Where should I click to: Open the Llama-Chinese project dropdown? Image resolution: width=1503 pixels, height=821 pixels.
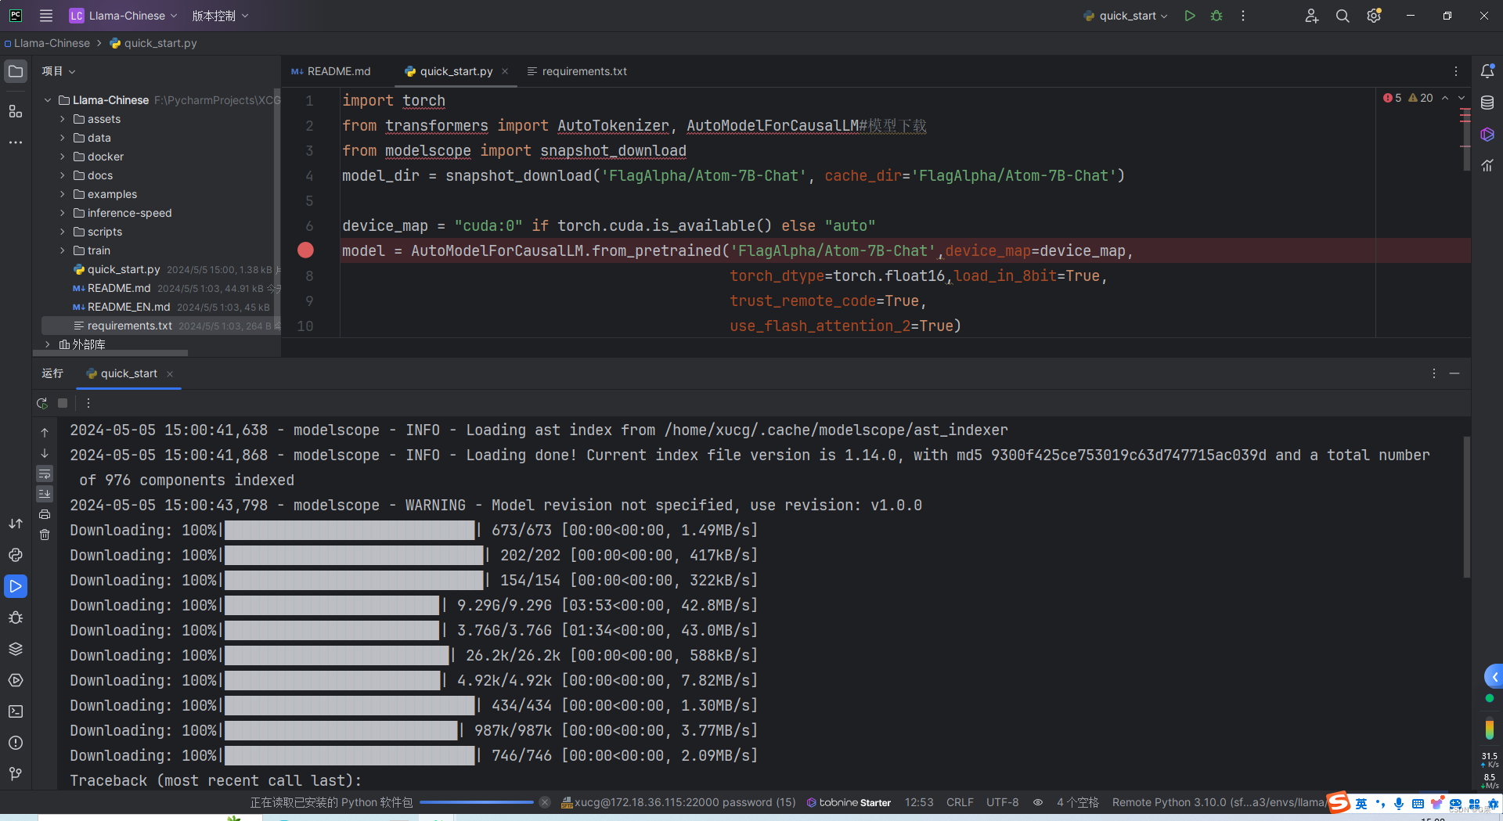(124, 16)
